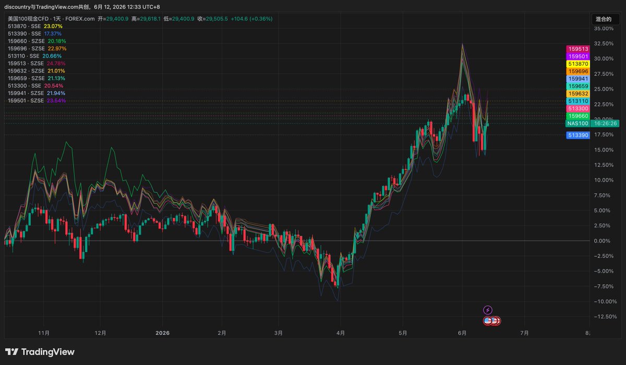Click the 开=29,400.9 open value
This screenshot has height=365, width=626.
pos(113,19)
